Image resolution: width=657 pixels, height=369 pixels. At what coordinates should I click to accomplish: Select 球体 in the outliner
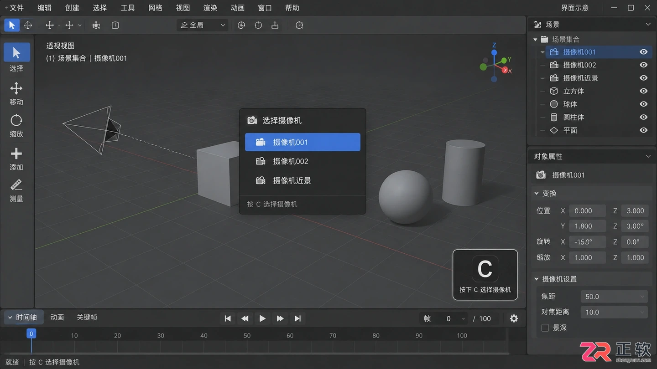(x=570, y=104)
